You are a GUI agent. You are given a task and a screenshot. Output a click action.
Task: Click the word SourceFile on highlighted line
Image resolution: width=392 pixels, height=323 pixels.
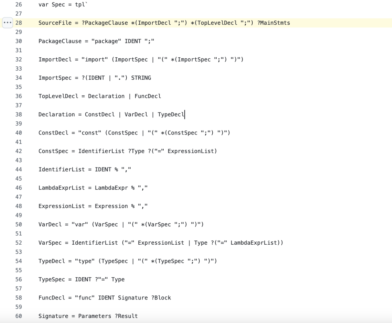coord(55,23)
